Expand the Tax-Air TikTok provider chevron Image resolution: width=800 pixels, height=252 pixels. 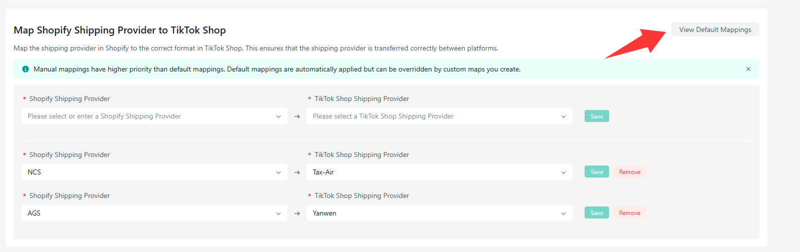(564, 172)
